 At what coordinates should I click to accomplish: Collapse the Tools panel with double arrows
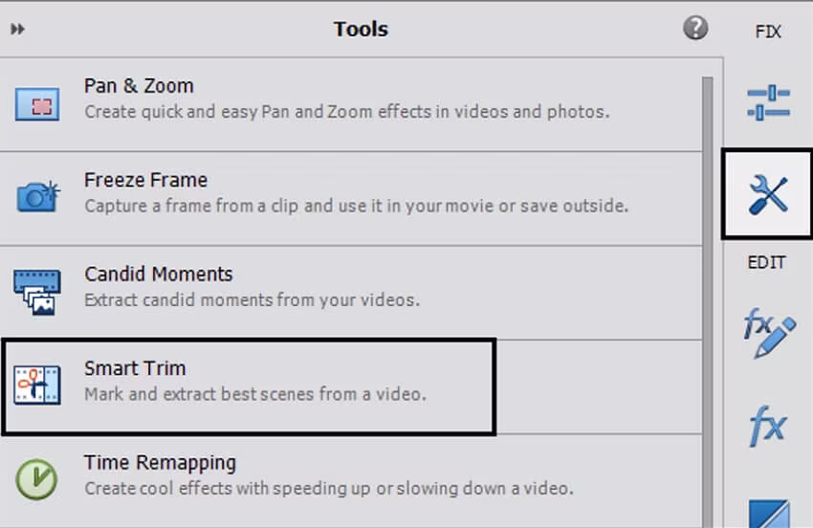pyautogui.click(x=18, y=29)
